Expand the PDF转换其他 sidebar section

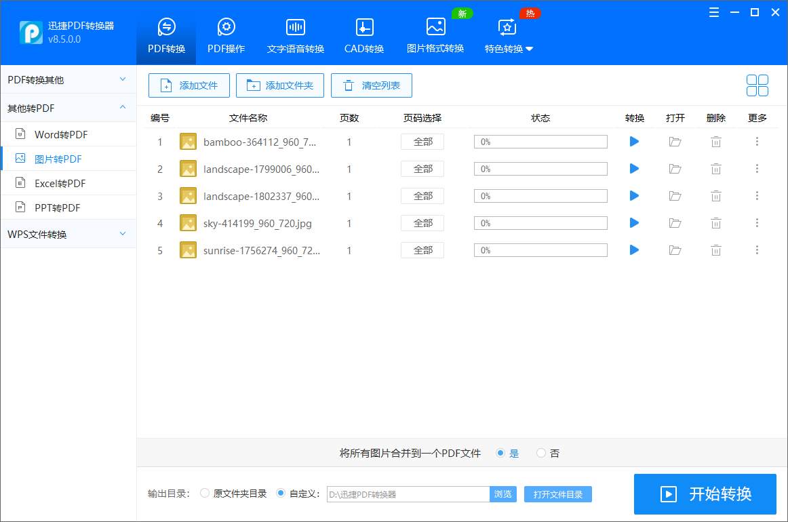123,79
